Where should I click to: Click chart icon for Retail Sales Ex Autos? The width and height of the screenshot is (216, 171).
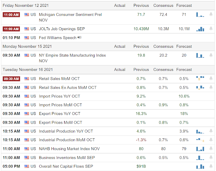coord(200,87)
